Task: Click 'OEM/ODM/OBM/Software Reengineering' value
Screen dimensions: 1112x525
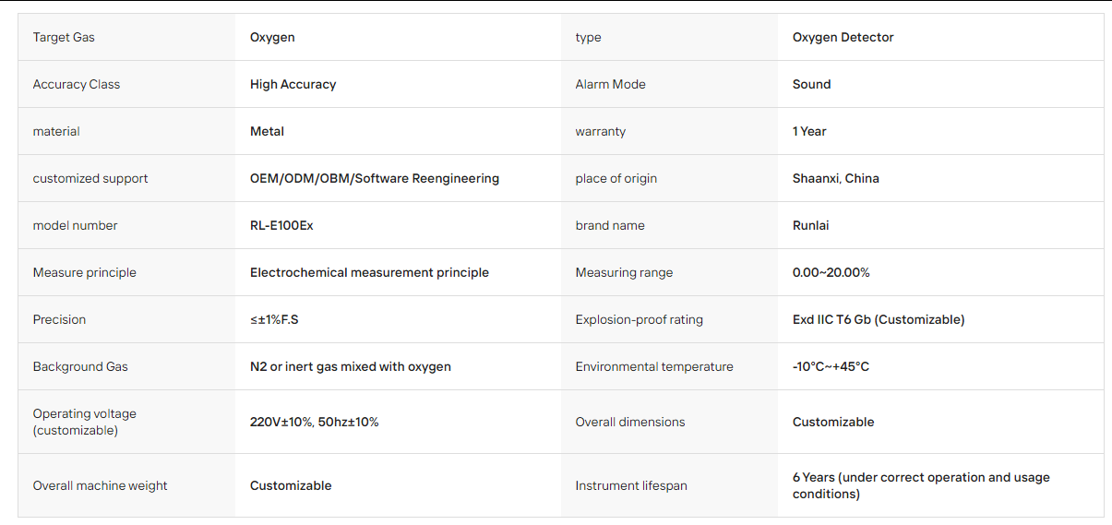Action: [375, 179]
